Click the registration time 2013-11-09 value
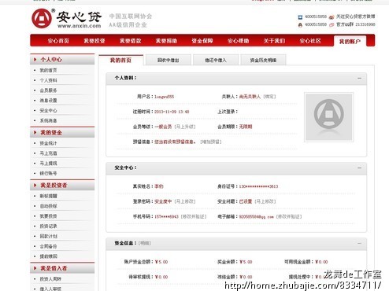The width and height of the screenshot is (389, 291). [x=172, y=112]
